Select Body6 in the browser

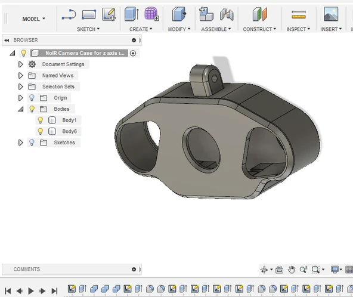pos(69,131)
